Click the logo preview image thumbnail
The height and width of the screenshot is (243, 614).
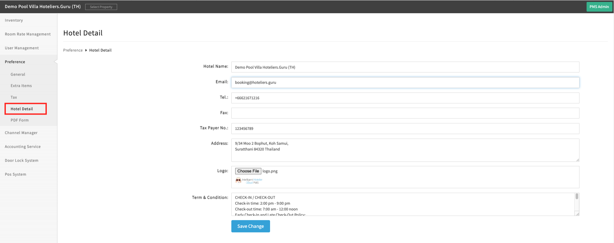249,181
